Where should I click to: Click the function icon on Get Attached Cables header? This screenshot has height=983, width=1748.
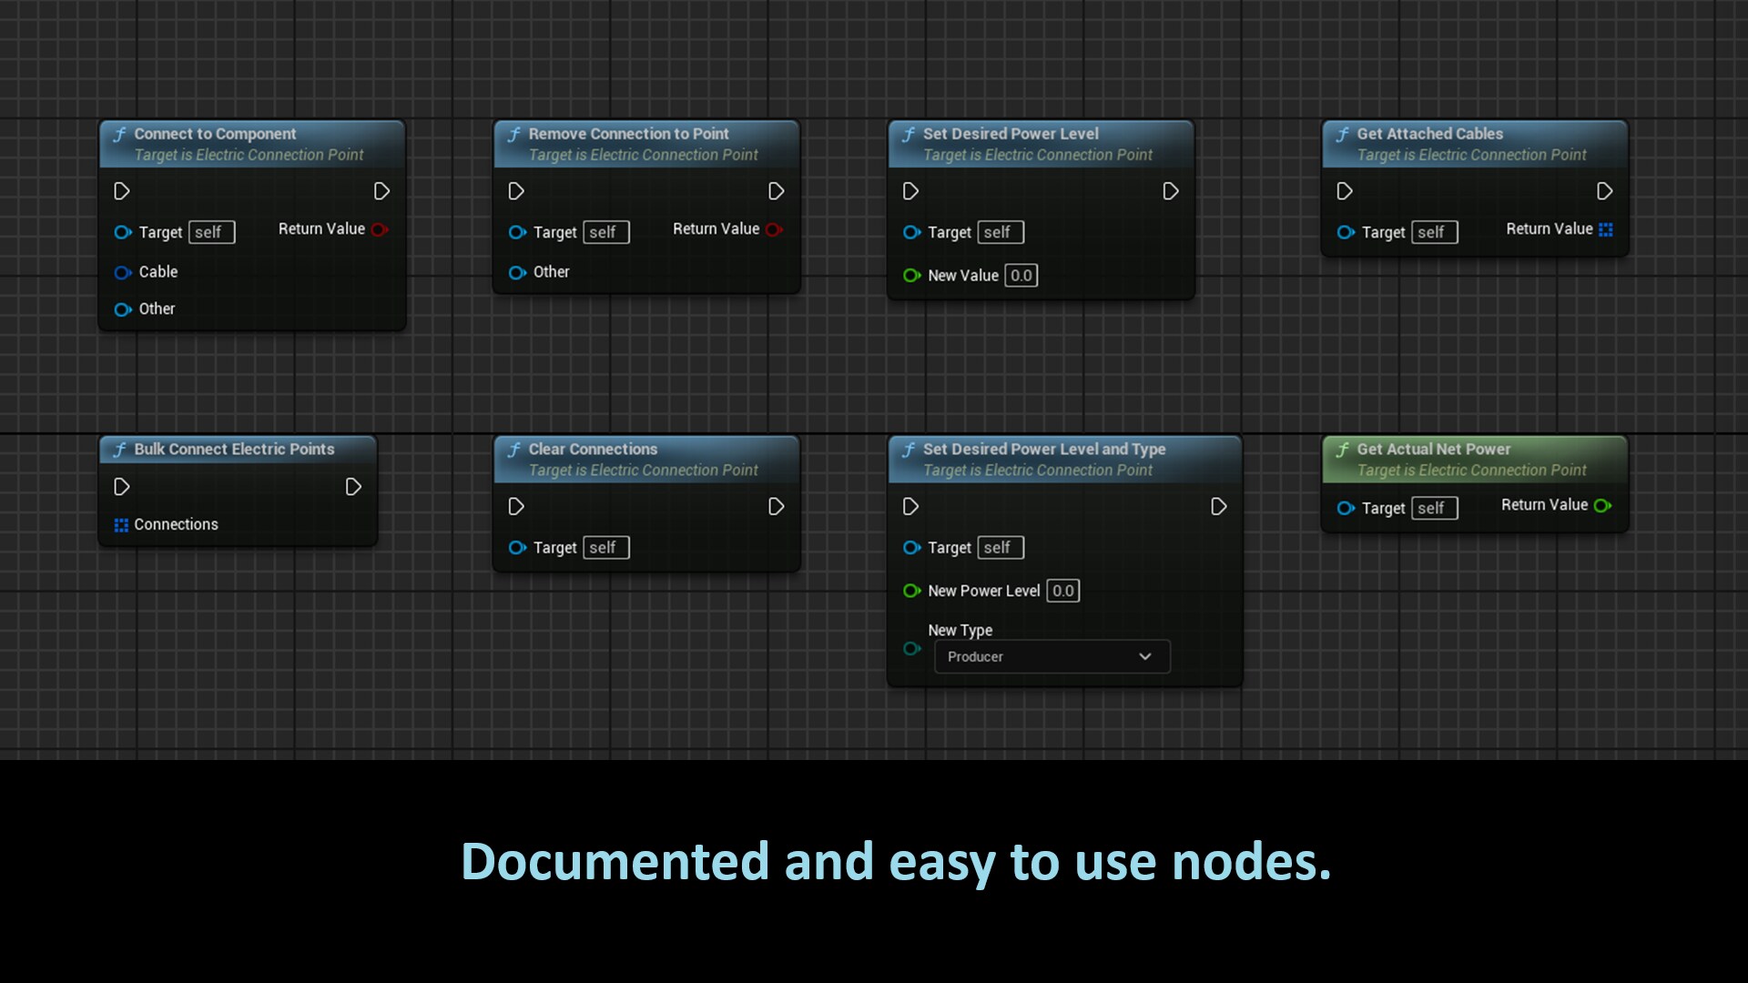pyautogui.click(x=1344, y=133)
